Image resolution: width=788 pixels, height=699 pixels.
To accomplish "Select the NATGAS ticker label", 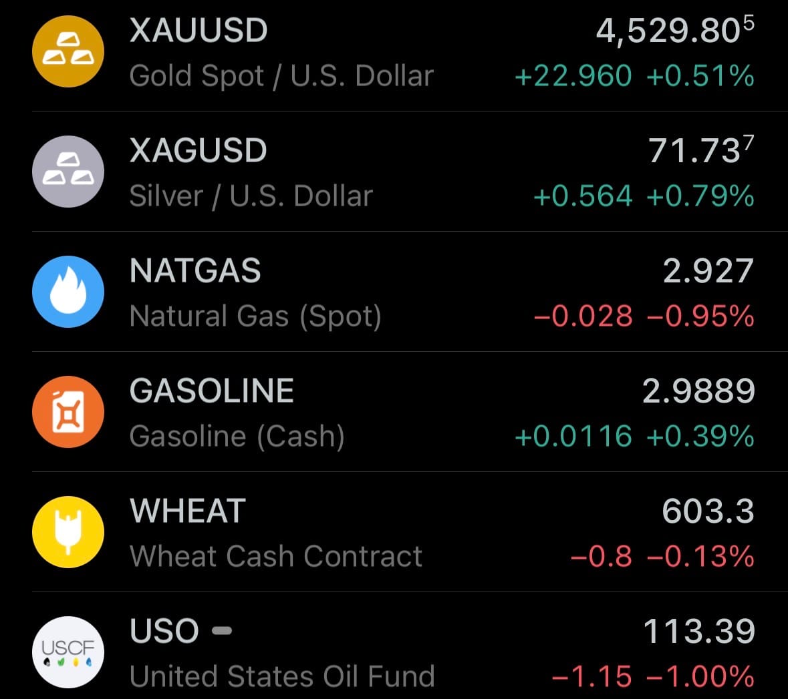I will tap(195, 271).
